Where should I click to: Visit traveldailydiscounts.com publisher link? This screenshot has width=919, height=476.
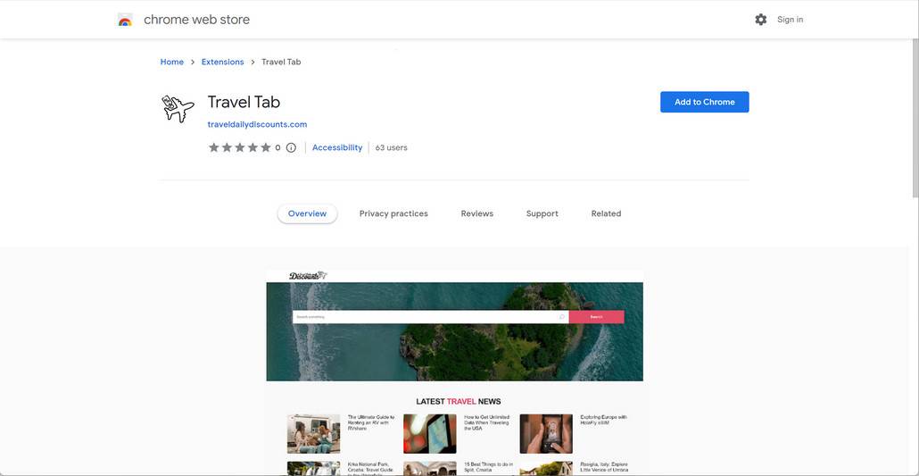pyautogui.click(x=257, y=124)
